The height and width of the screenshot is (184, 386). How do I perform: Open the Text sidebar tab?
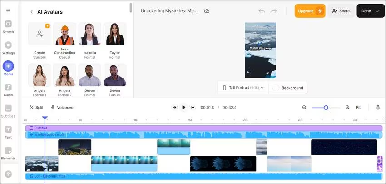(x=8, y=132)
